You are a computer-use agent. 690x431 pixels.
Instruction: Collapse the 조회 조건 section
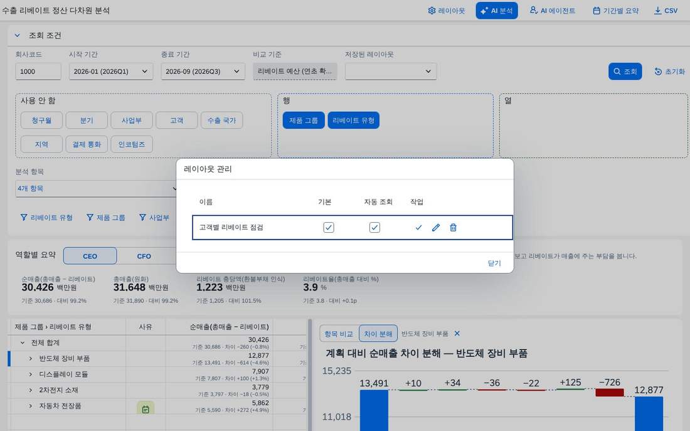click(x=17, y=35)
